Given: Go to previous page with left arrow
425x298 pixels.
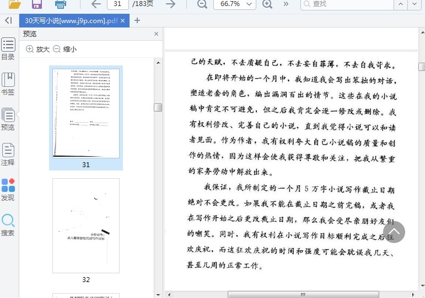Looking at the screenshot, I should tap(96, 4).
